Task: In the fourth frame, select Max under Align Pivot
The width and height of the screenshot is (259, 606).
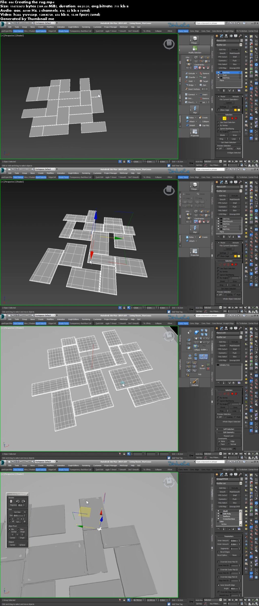Action: (20, 529)
